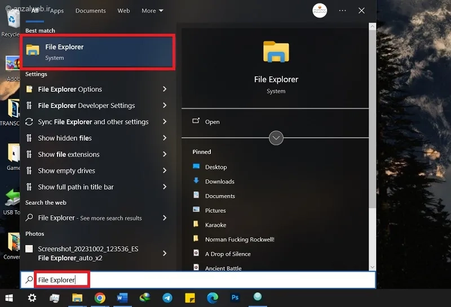Launch Google Chrome from taskbar

100,298
